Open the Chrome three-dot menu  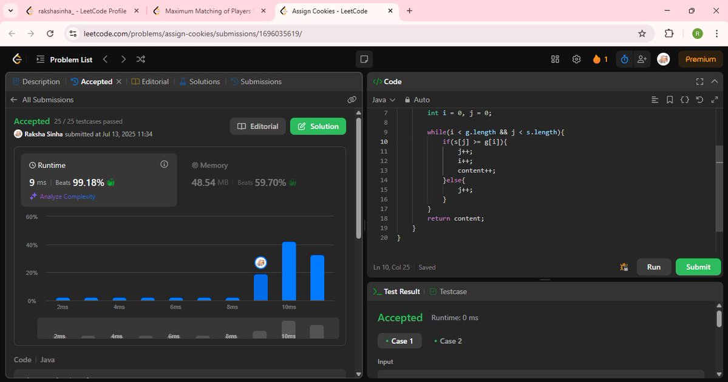pos(717,33)
